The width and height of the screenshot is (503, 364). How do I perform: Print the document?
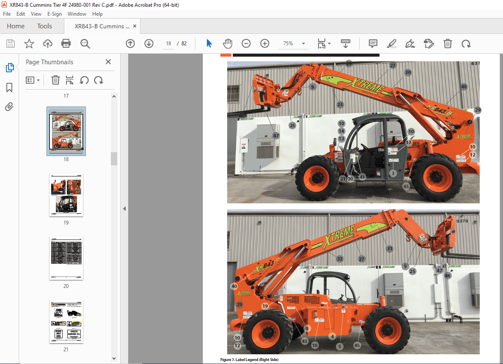(66, 44)
